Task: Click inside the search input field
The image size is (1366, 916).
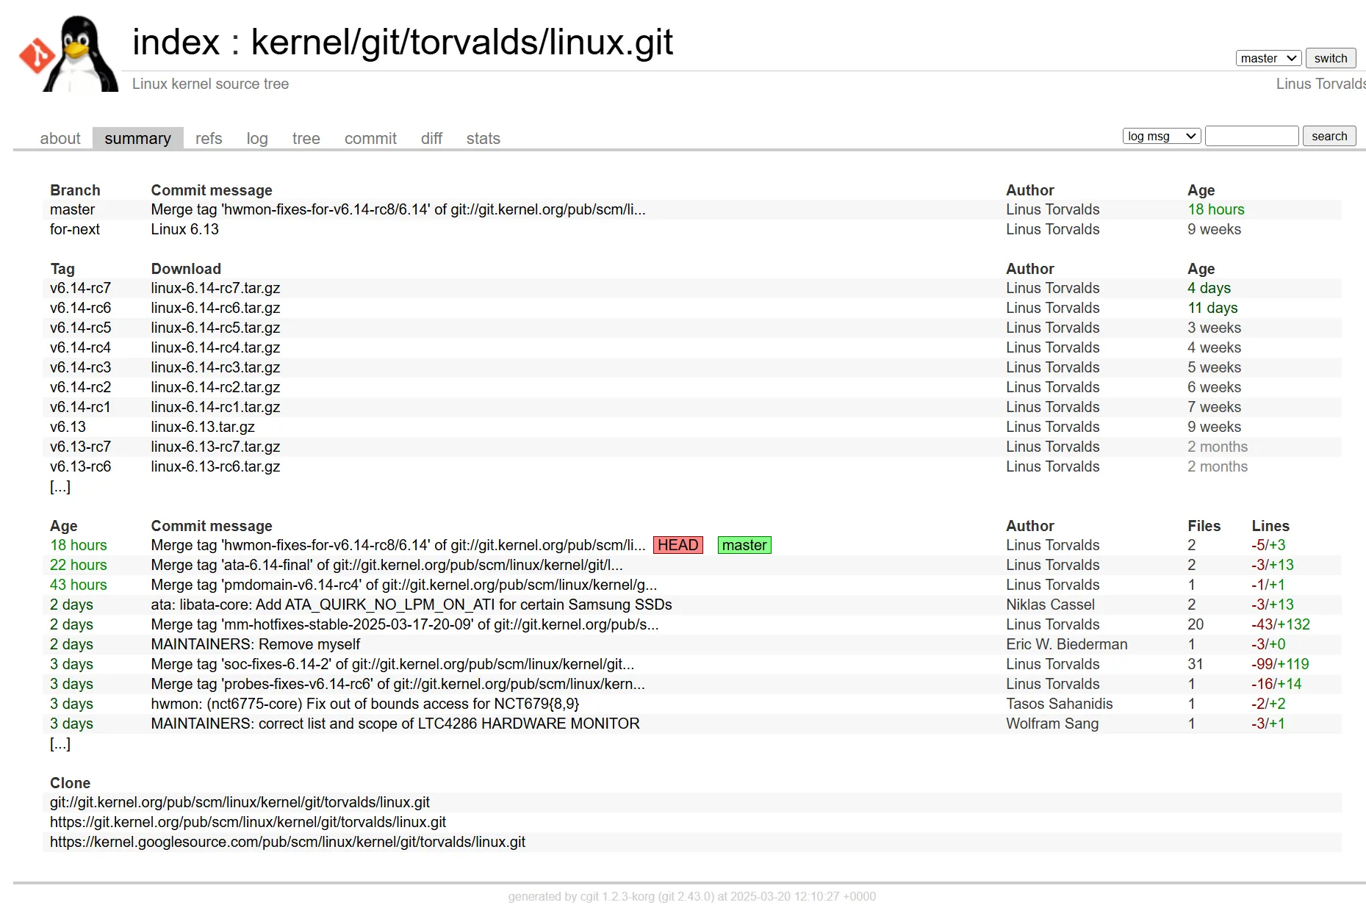Action: click(x=1251, y=135)
